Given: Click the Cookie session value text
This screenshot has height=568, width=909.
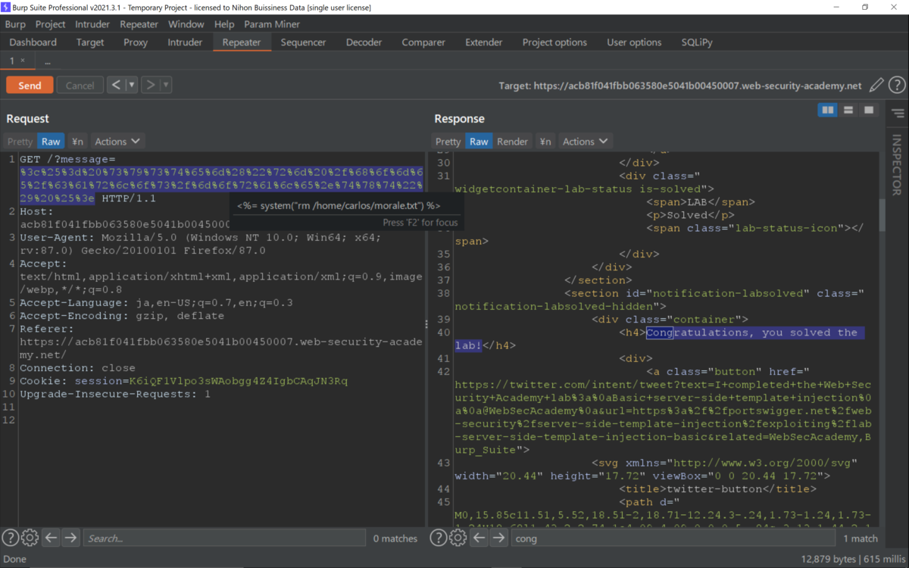Looking at the screenshot, I should (239, 381).
